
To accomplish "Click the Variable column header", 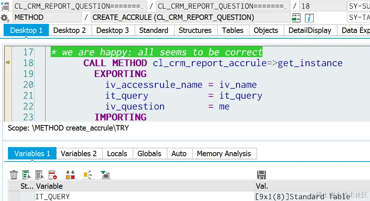I will coord(145,186).
